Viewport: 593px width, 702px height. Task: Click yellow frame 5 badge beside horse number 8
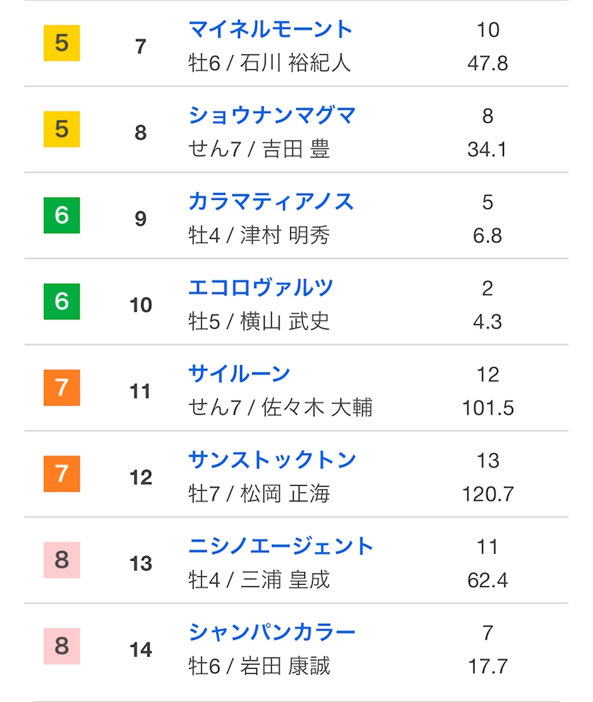61,129
